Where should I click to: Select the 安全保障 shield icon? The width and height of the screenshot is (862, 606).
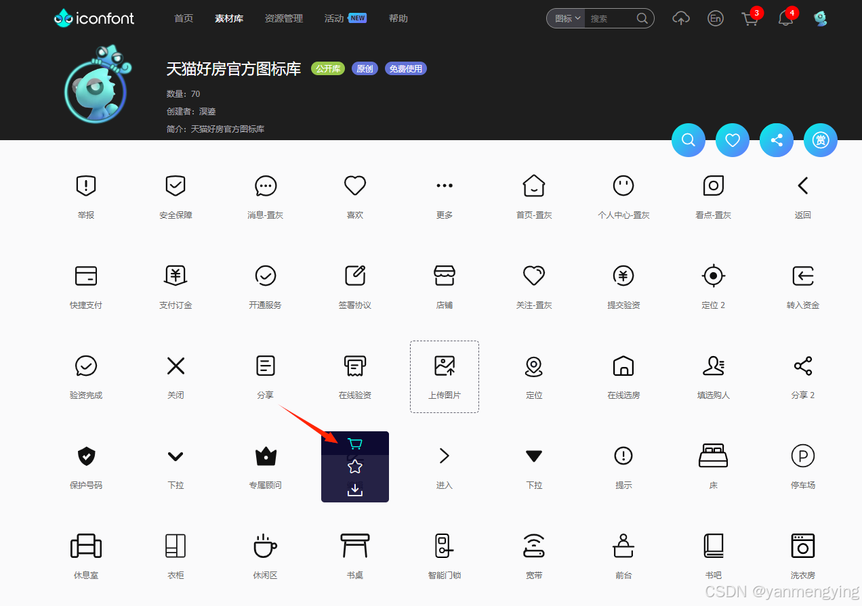point(176,185)
